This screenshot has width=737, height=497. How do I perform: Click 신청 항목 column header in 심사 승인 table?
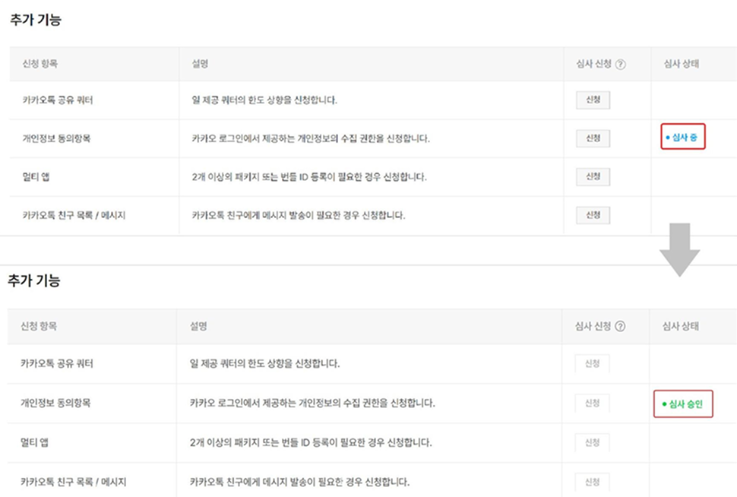39,326
